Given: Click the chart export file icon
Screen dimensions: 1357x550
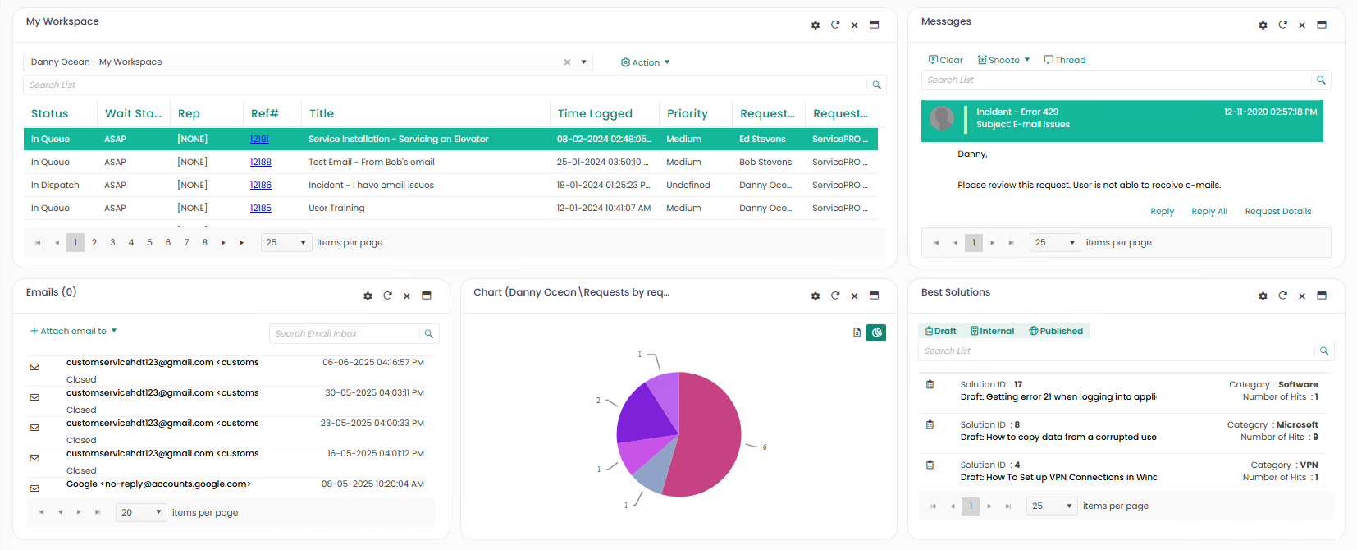Looking at the screenshot, I should coord(857,332).
